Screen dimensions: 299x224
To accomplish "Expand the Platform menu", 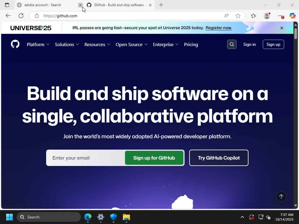I will click(38, 44).
